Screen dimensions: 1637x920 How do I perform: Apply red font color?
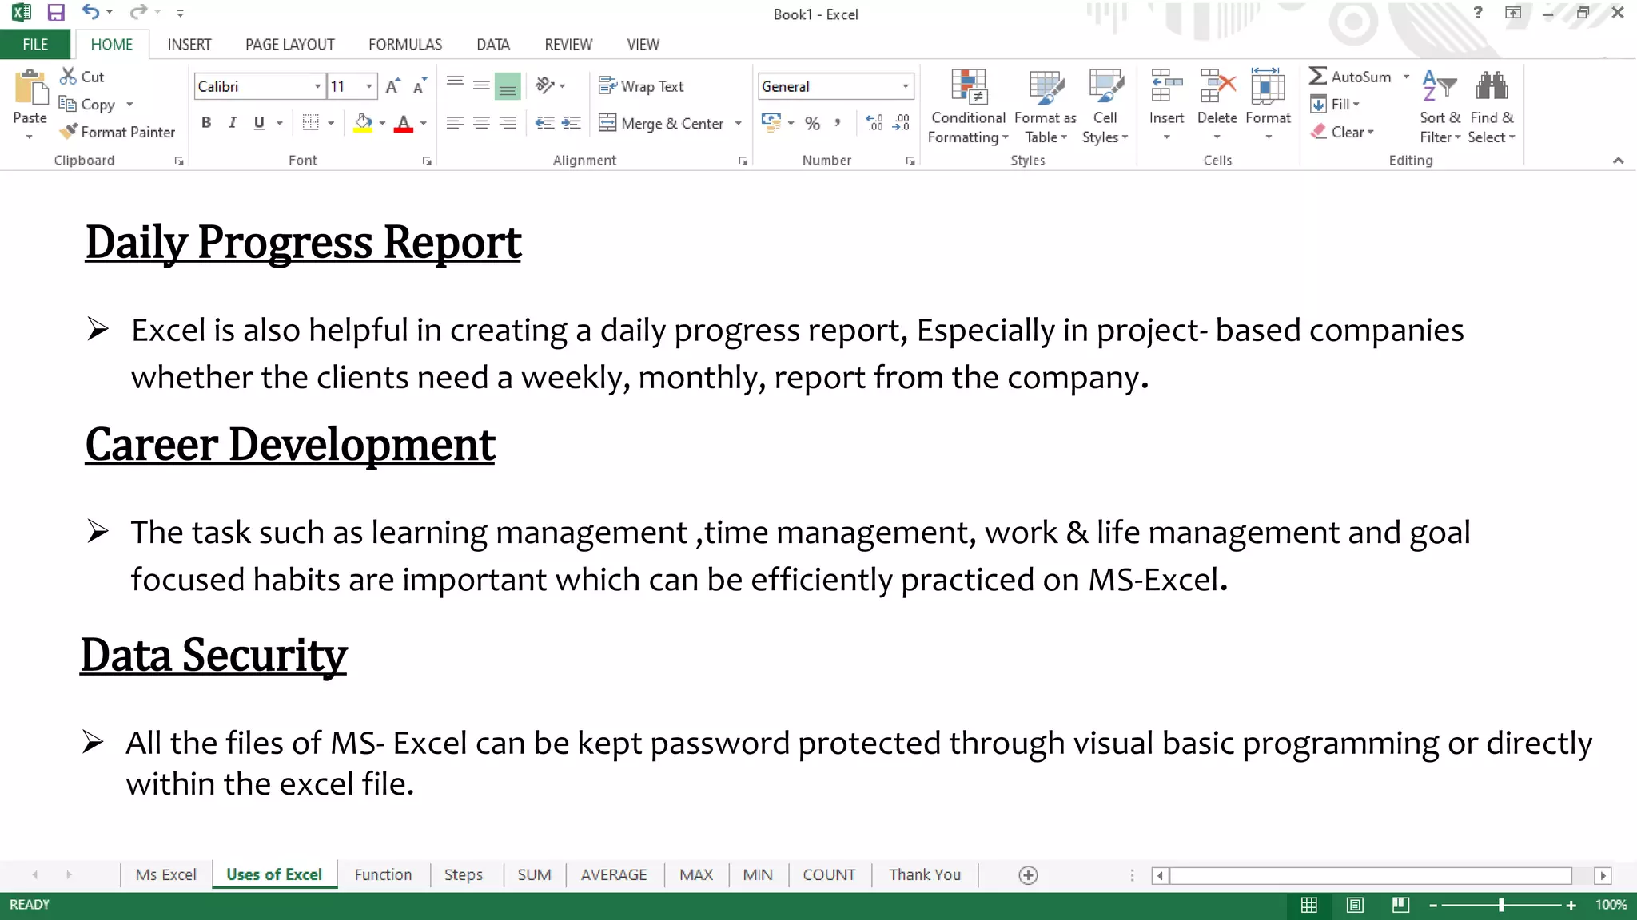(x=404, y=123)
